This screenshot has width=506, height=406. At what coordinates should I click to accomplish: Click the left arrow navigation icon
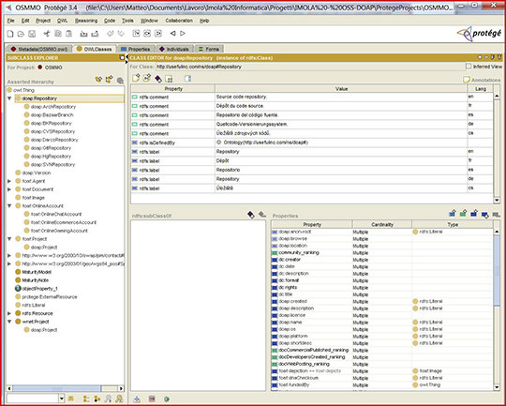(x=173, y=33)
